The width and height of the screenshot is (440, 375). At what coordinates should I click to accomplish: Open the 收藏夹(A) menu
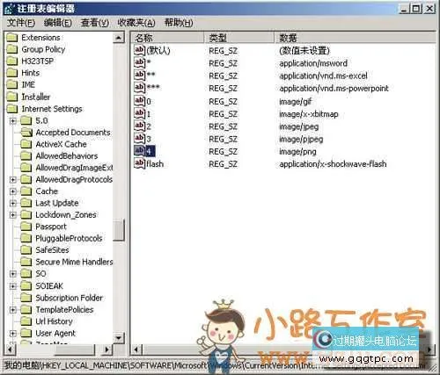[136, 23]
